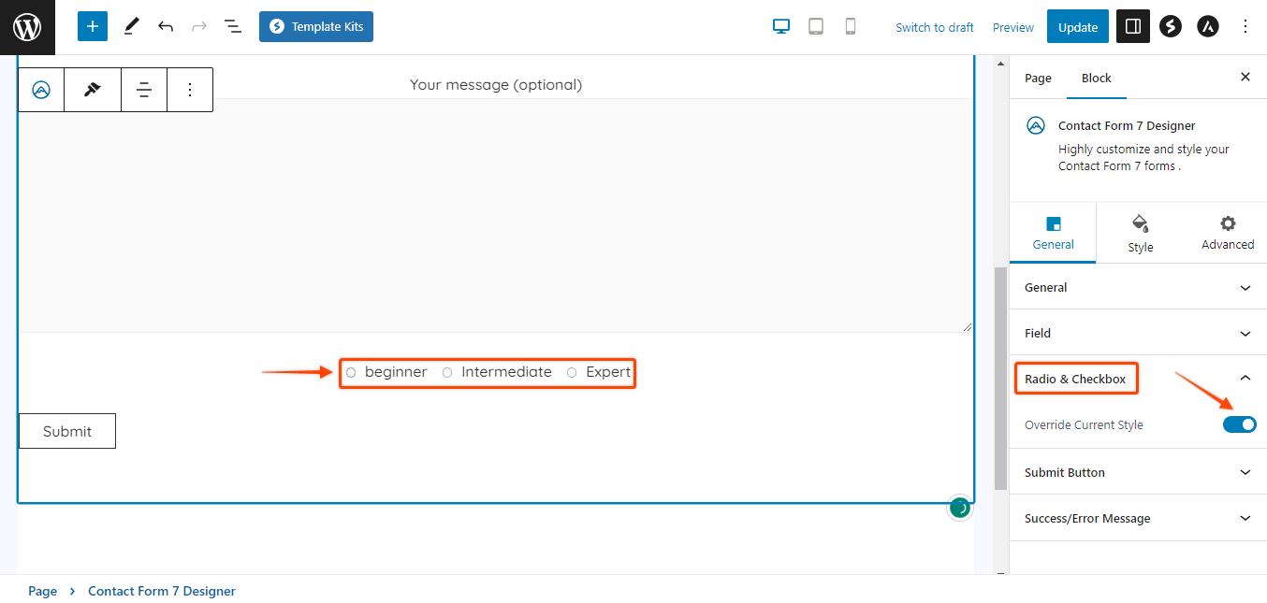Expand the Field settings section
1267x603 pixels.
(1137, 333)
